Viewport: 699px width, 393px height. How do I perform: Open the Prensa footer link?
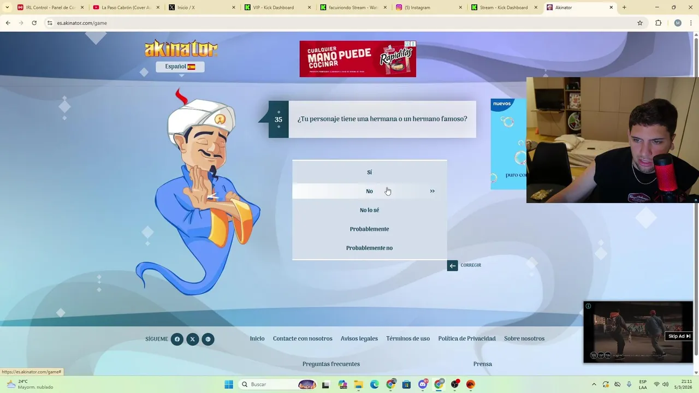click(x=483, y=364)
